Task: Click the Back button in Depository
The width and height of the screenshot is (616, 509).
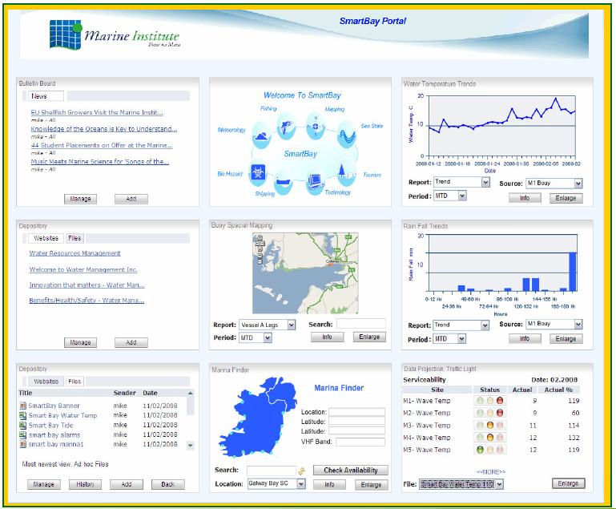Action: (167, 484)
